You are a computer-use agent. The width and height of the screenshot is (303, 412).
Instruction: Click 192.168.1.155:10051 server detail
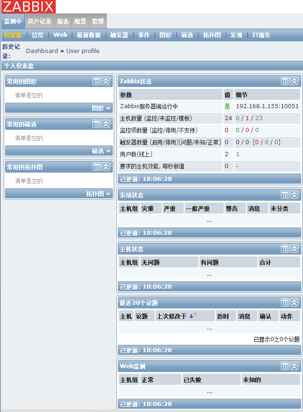[267, 106]
